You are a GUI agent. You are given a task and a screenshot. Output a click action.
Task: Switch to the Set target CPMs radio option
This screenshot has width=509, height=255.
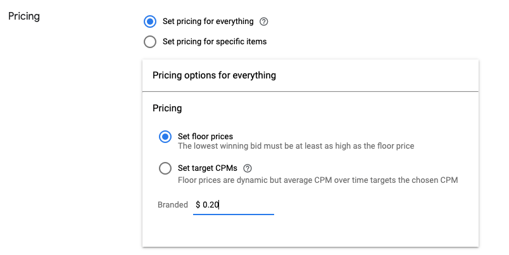(x=165, y=168)
